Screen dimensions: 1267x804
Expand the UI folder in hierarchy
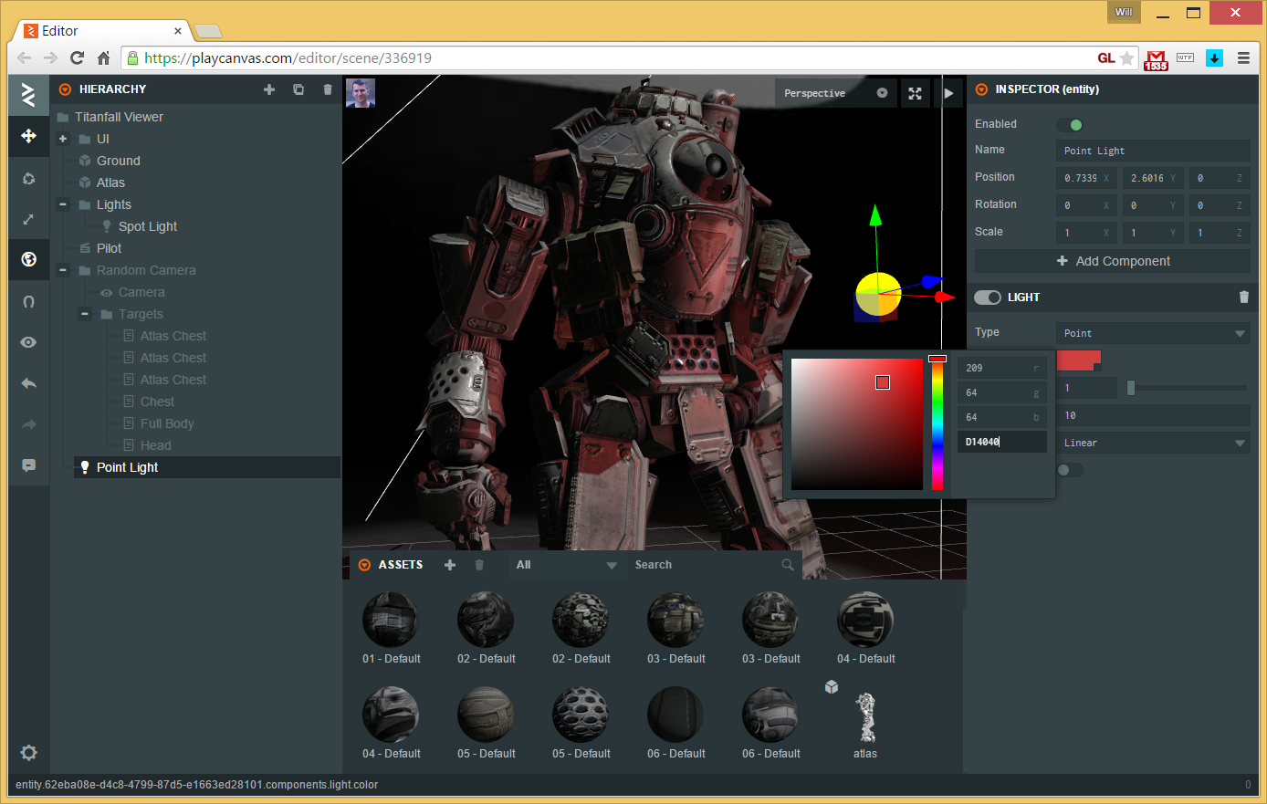[x=63, y=139]
